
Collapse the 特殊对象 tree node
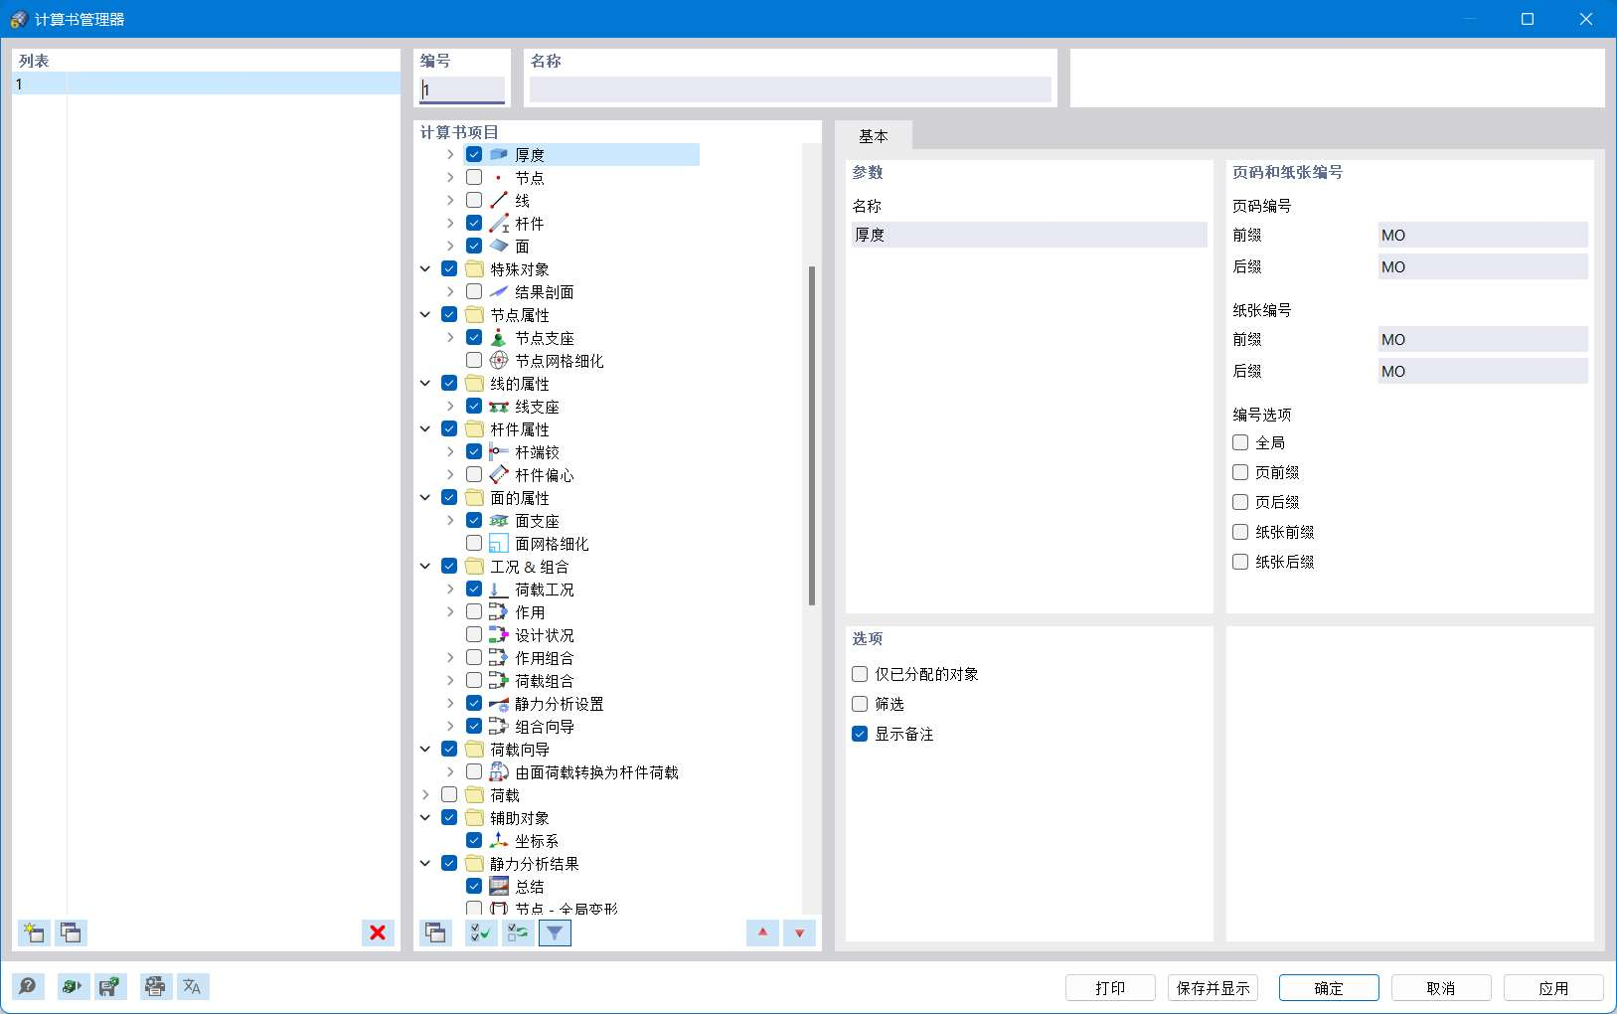(x=425, y=267)
